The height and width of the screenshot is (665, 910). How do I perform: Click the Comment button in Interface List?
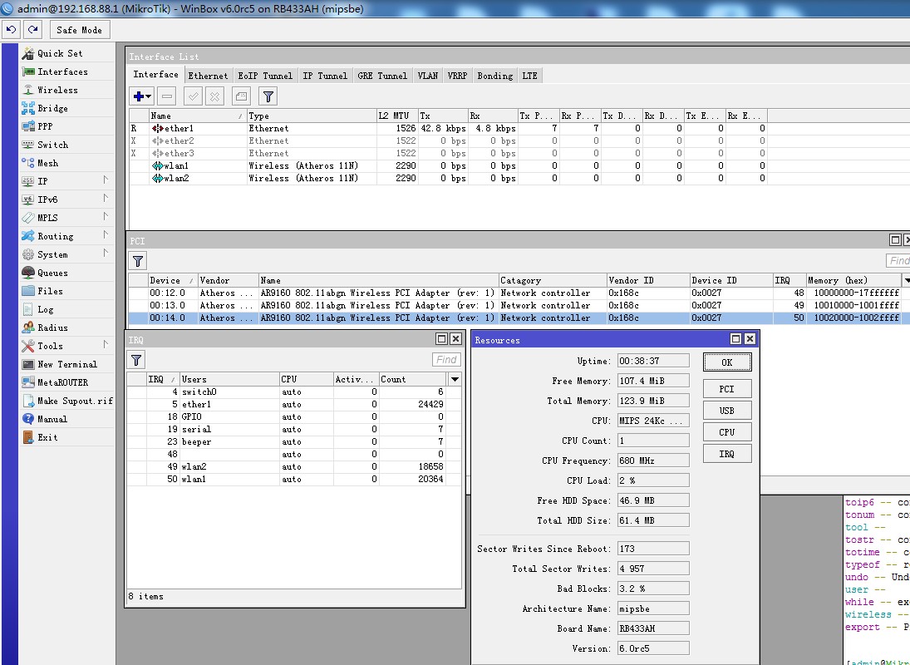[x=242, y=96]
